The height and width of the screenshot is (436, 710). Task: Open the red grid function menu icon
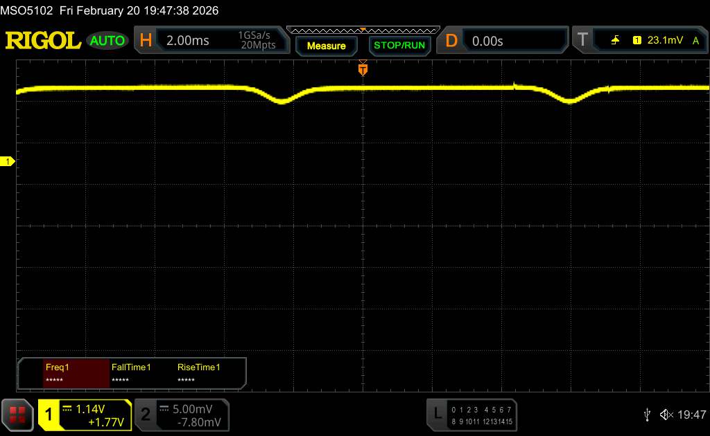17,415
